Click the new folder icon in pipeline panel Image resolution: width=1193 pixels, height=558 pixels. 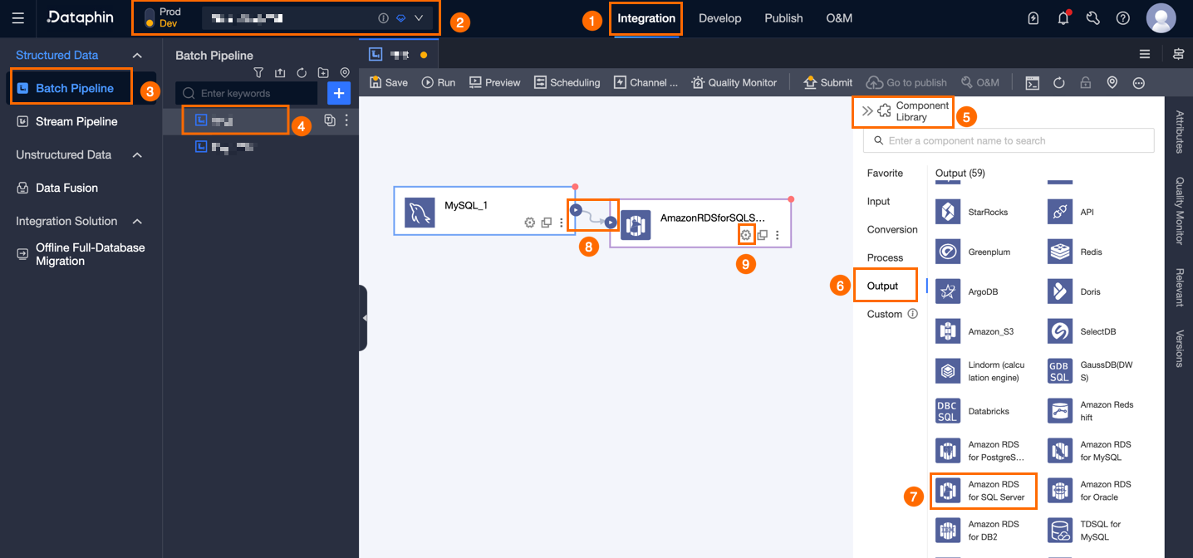(x=323, y=73)
